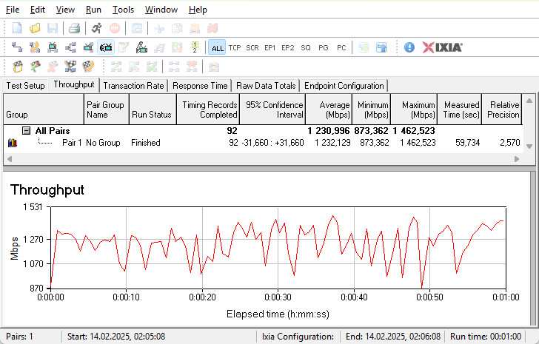539x344 pixels.
Task: Toggle the PG grouping button
Action: [324, 48]
